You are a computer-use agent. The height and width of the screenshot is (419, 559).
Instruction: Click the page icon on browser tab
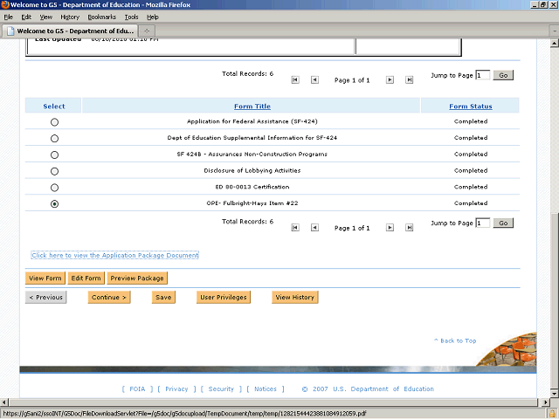tap(10, 31)
